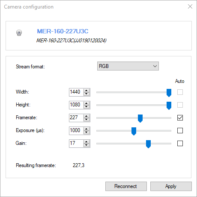Toggle the Width Auto checkbox
The width and height of the screenshot is (197, 197).
(x=180, y=92)
